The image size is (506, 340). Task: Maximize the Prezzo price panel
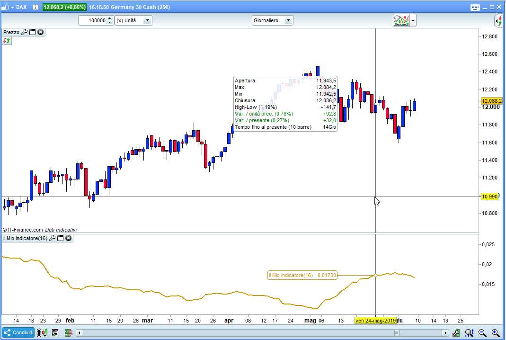32,32
